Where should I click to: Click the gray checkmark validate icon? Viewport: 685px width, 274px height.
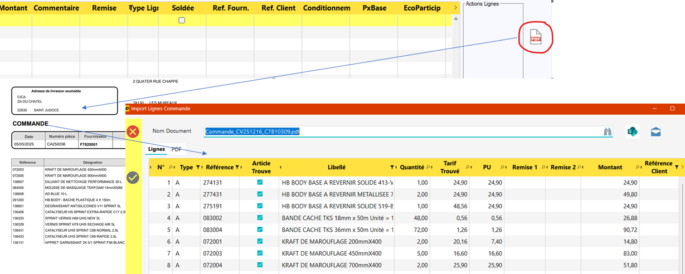click(133, 177)
